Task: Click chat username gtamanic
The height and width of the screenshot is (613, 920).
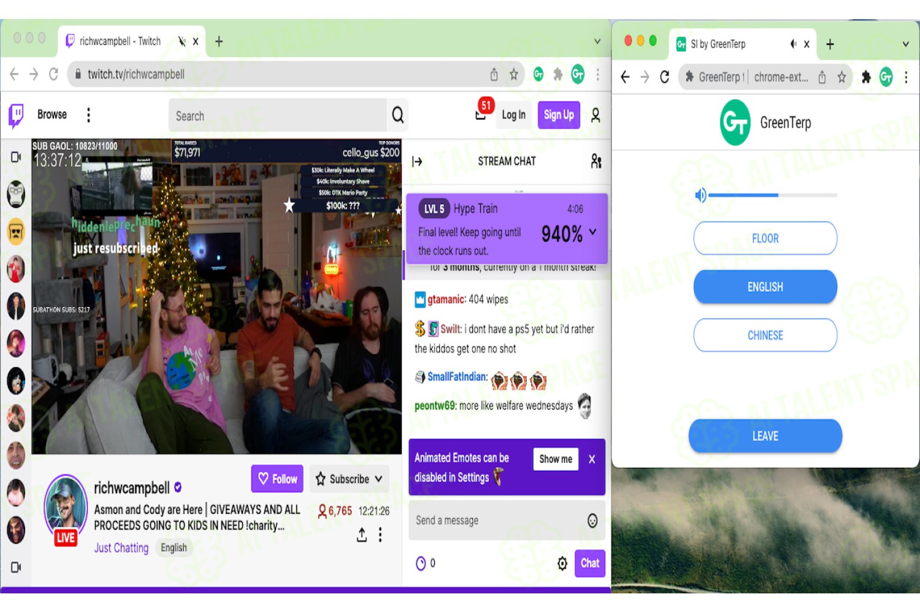Action: point(446,300)
